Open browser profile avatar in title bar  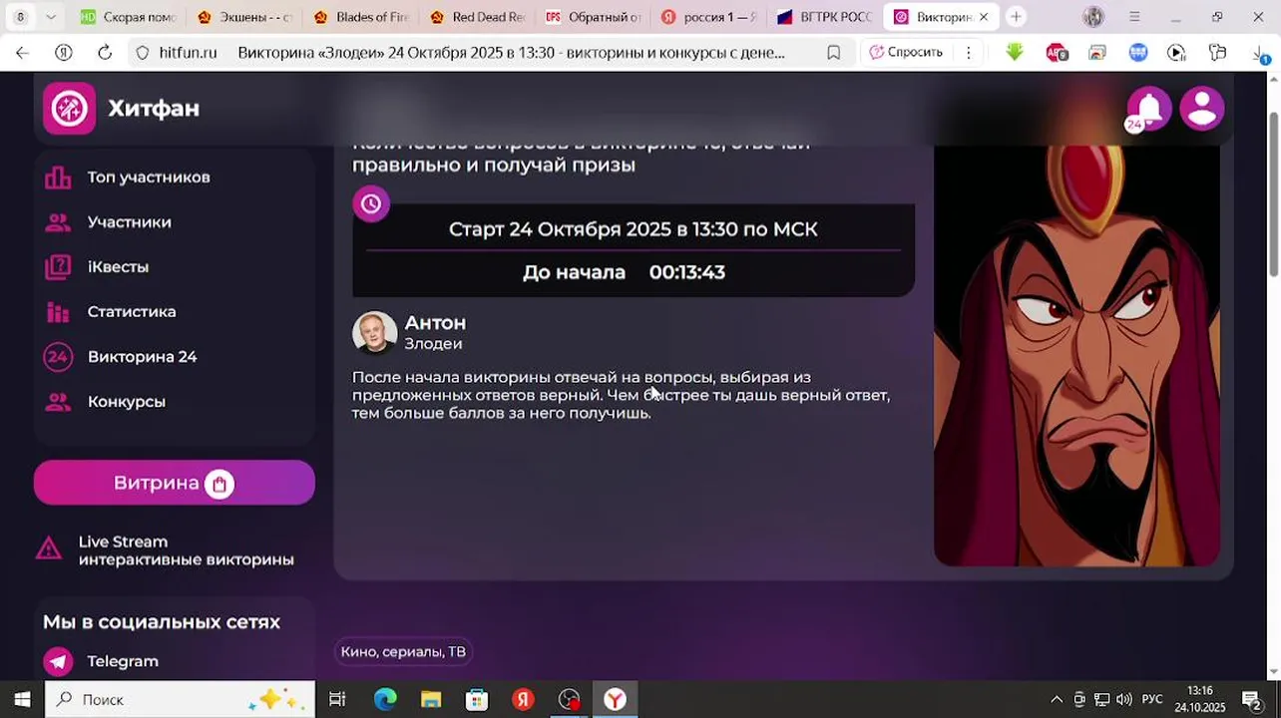[1093, 17]
